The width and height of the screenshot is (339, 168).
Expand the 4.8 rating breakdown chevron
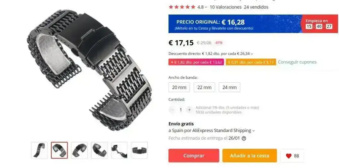206,7
